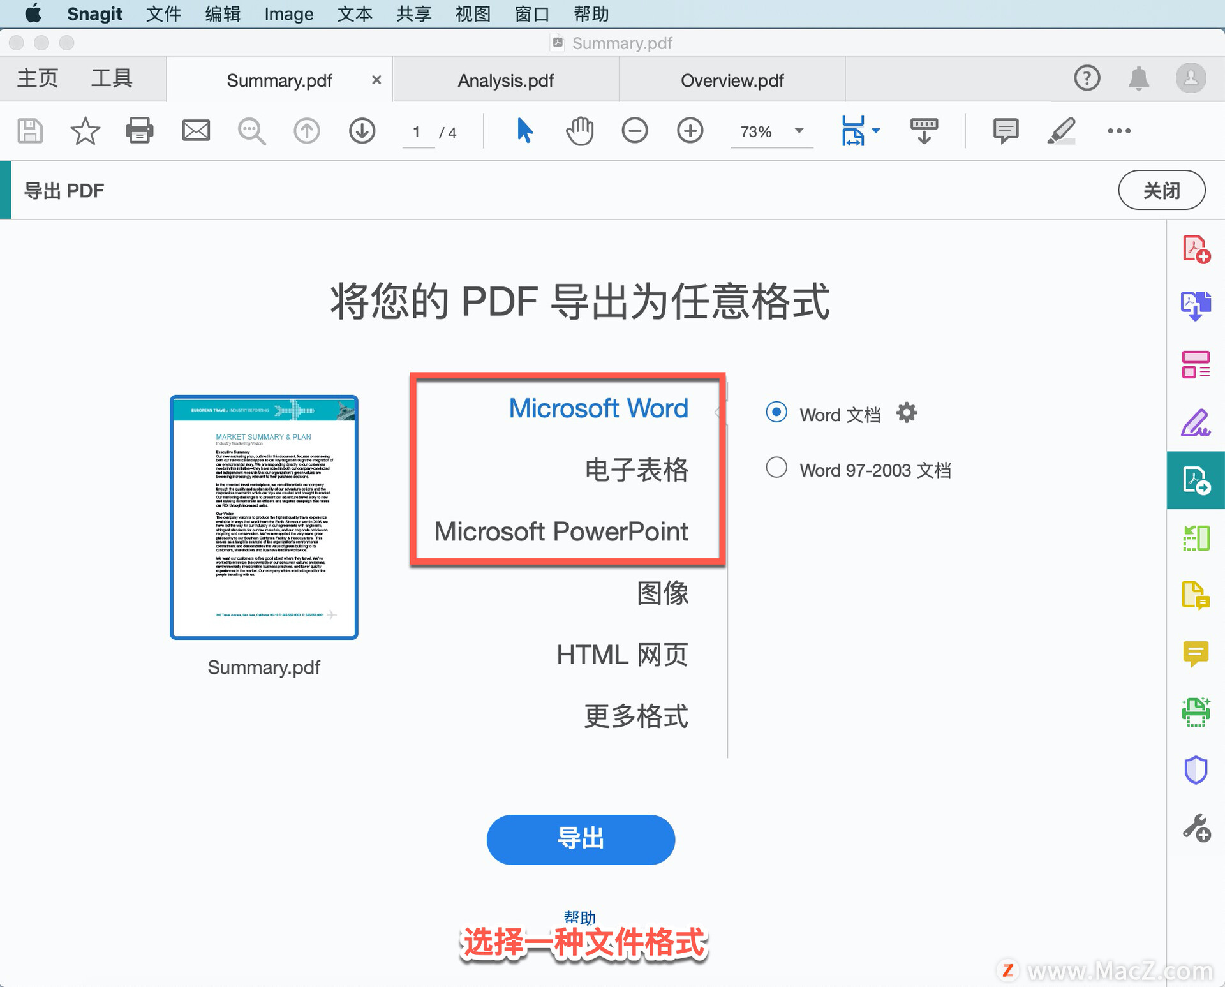
Task: Close the Summary.pdf tab
Action: 376,80
